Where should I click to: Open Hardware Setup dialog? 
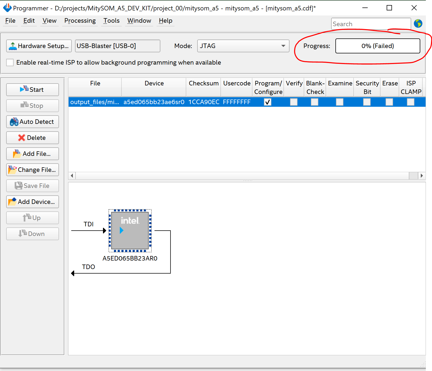(x=39, y=46)
